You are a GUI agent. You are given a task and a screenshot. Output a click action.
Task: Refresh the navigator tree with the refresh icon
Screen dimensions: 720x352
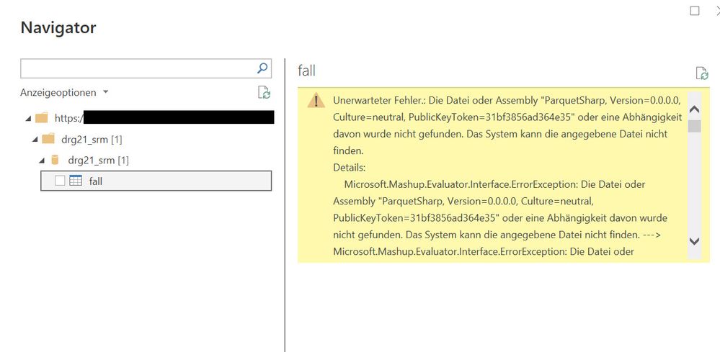point(264,93)
